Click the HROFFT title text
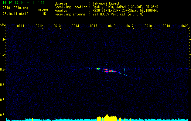The height and width of the screenshot is (121, 191). pos(19,2)
